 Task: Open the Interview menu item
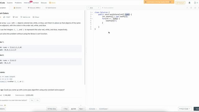27,3
